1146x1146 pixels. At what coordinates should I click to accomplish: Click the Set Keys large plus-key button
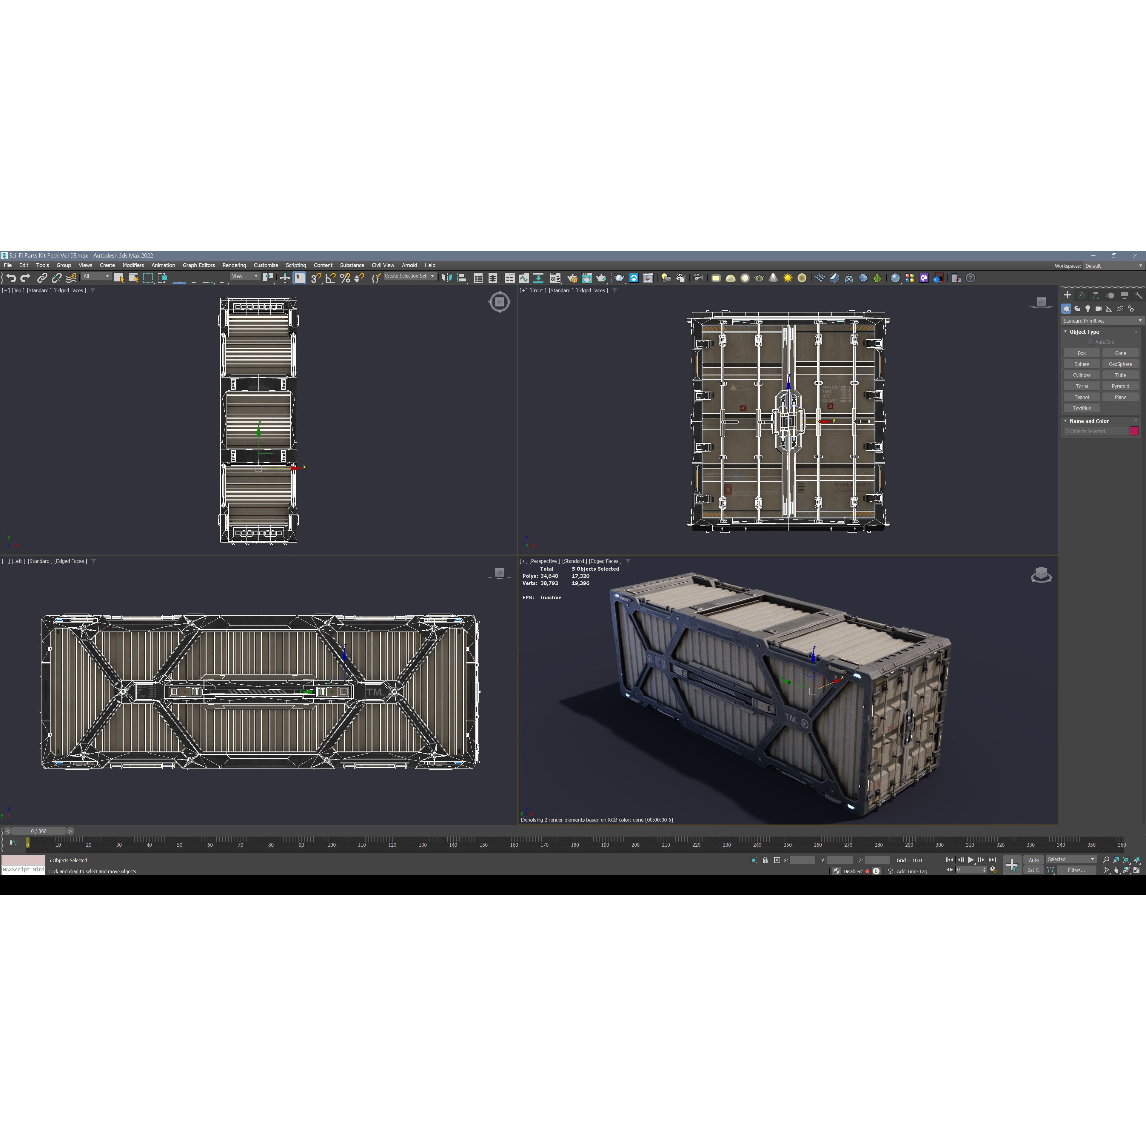coord(1011,865)
